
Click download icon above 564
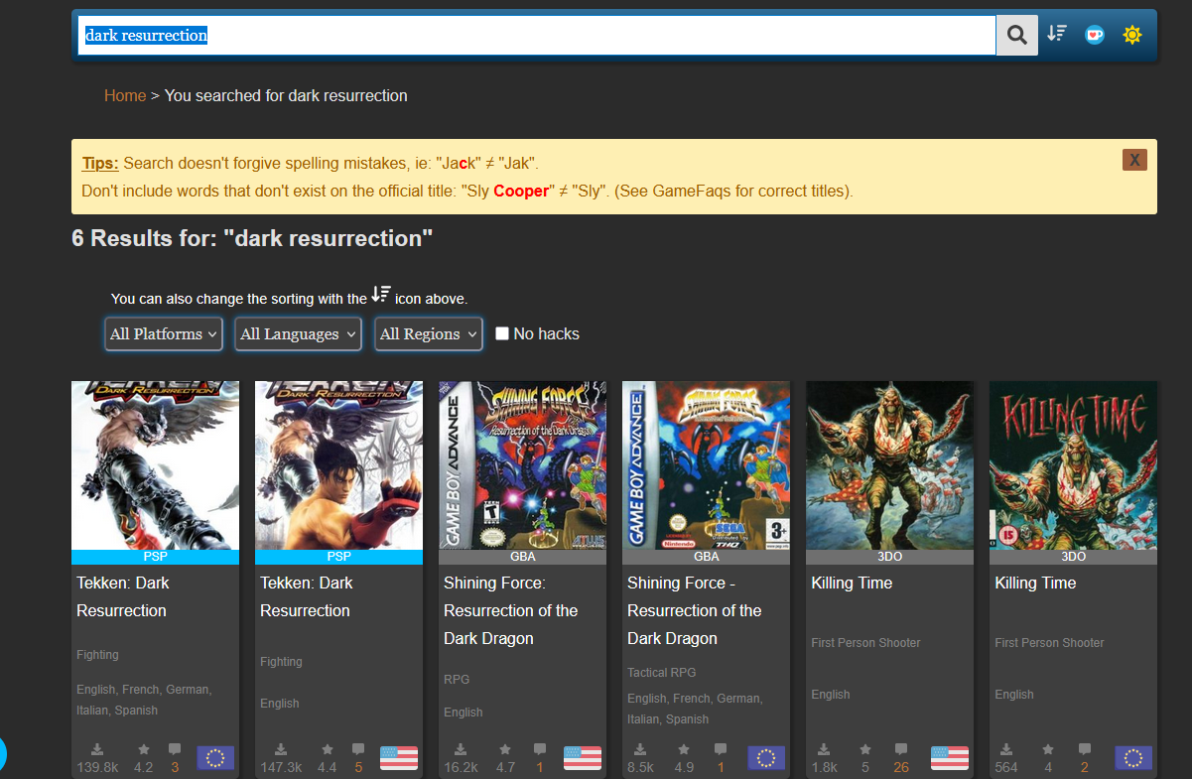(1006, 749)
